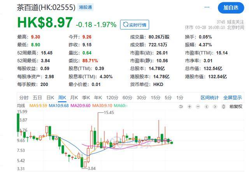Click the 量比 0.64 value
The height and width of the screenshot is (172, 249).
coord(87,53)
